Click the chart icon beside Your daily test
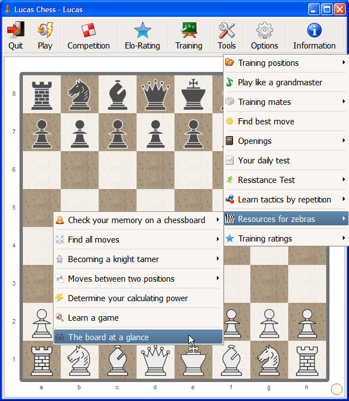 [230, 161]
